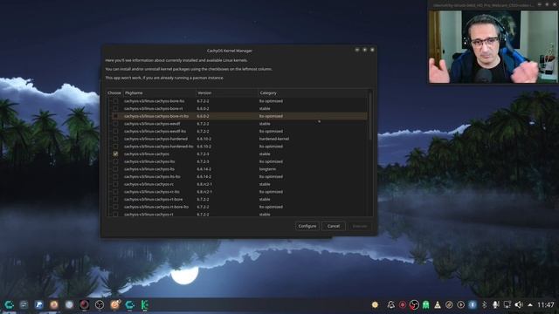Screen dimensions: 559x314
Task: Open microphone settings tray icon
Action: 495,304
